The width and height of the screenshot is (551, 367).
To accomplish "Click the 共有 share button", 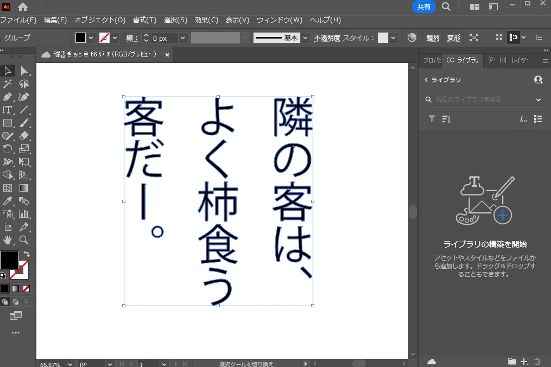I will tap(424, 7).
